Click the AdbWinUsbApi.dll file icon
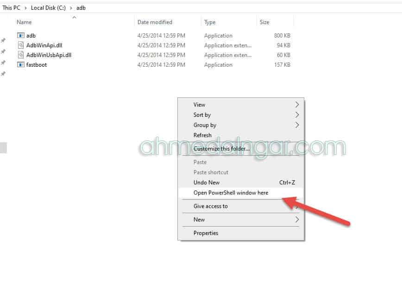Screen dimensions: 402x304 pyautogui.click(x=21, y=55)
